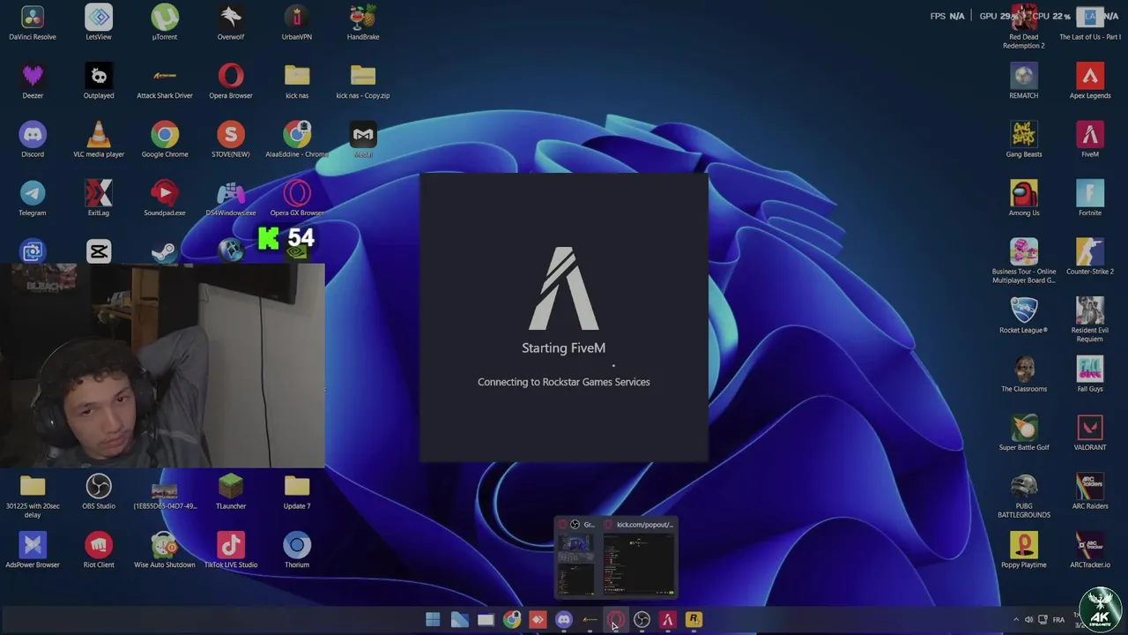Select the Overwolf desktop shortcut
1128x635 pixels.
(x=231, y=23)
